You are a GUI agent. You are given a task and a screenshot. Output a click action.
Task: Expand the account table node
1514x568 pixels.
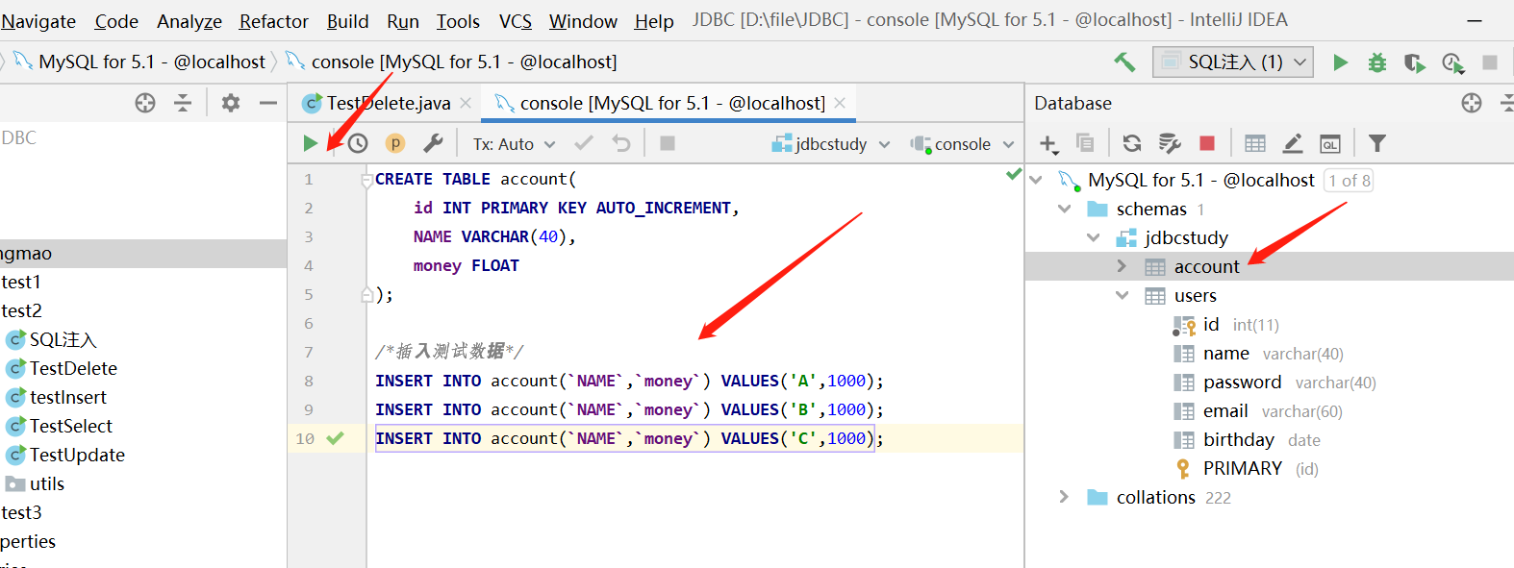point(1122,266)
